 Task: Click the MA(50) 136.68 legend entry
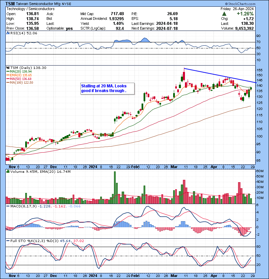click(x=19, y=79)
